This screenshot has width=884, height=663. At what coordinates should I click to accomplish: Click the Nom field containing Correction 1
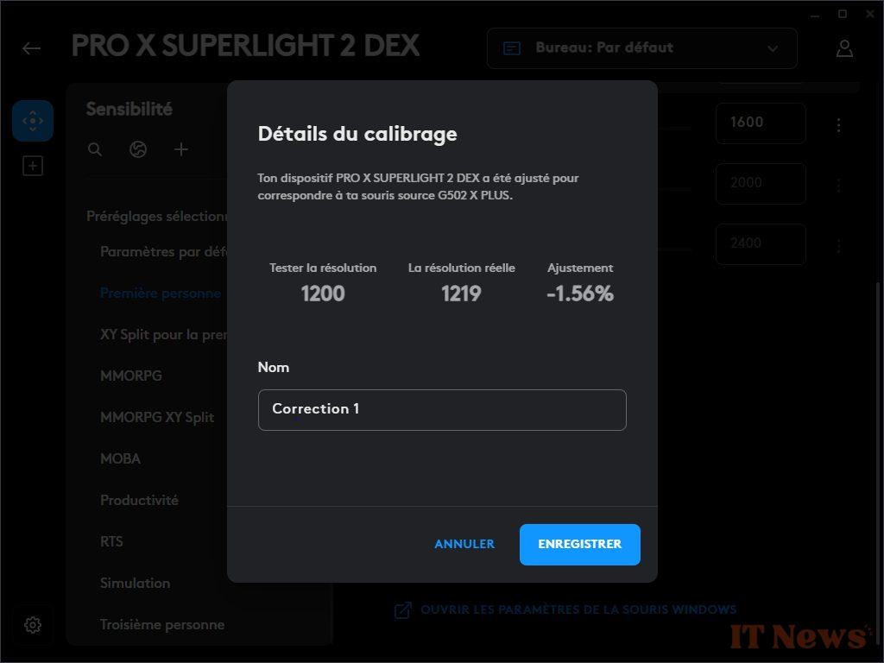[442, 410]
